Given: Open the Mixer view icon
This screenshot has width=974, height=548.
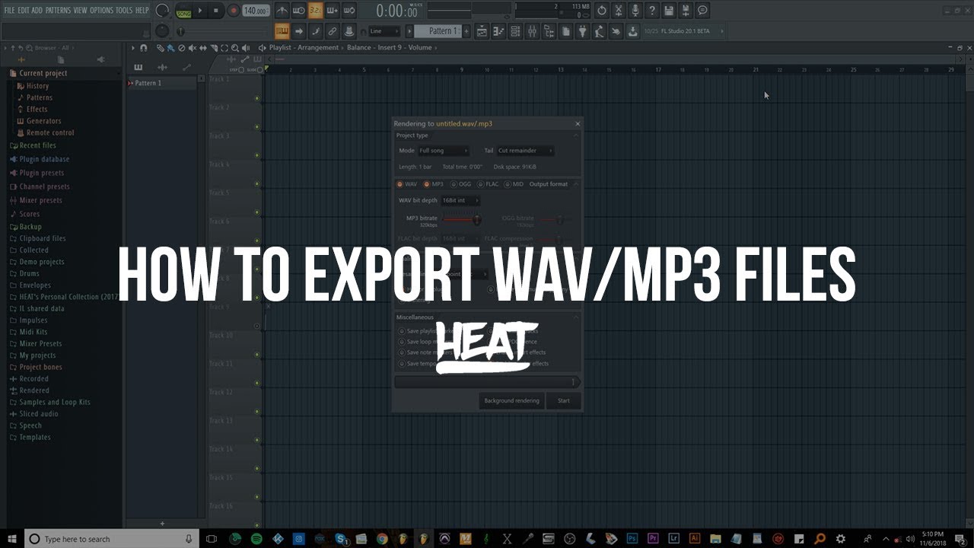Looking at the screenshot, I should tap(532, 31).
